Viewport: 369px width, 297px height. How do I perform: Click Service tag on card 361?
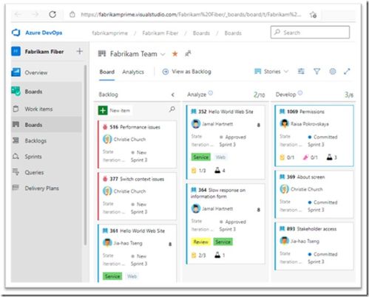click(x=112, y=276)
